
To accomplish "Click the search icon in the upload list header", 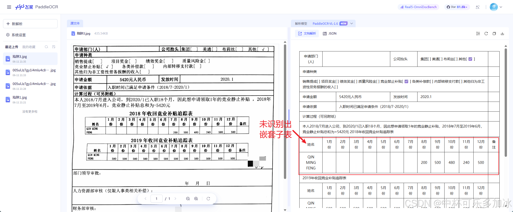I will tap(46, 47).
